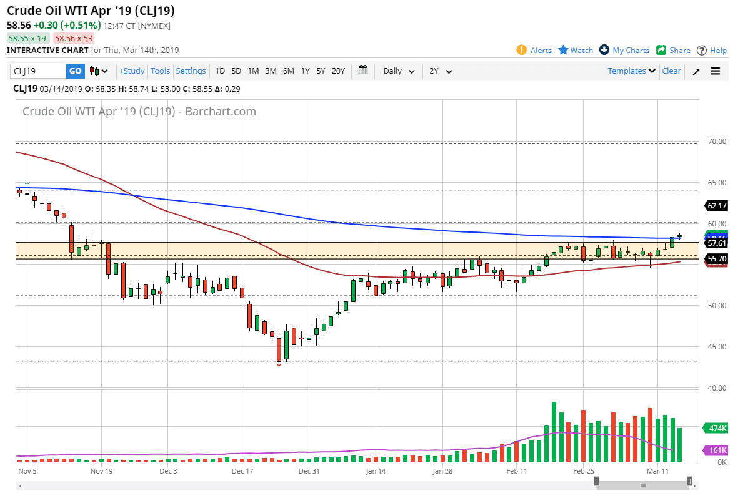
Task: Click the Help question mark icon
Action: [701, 50]
